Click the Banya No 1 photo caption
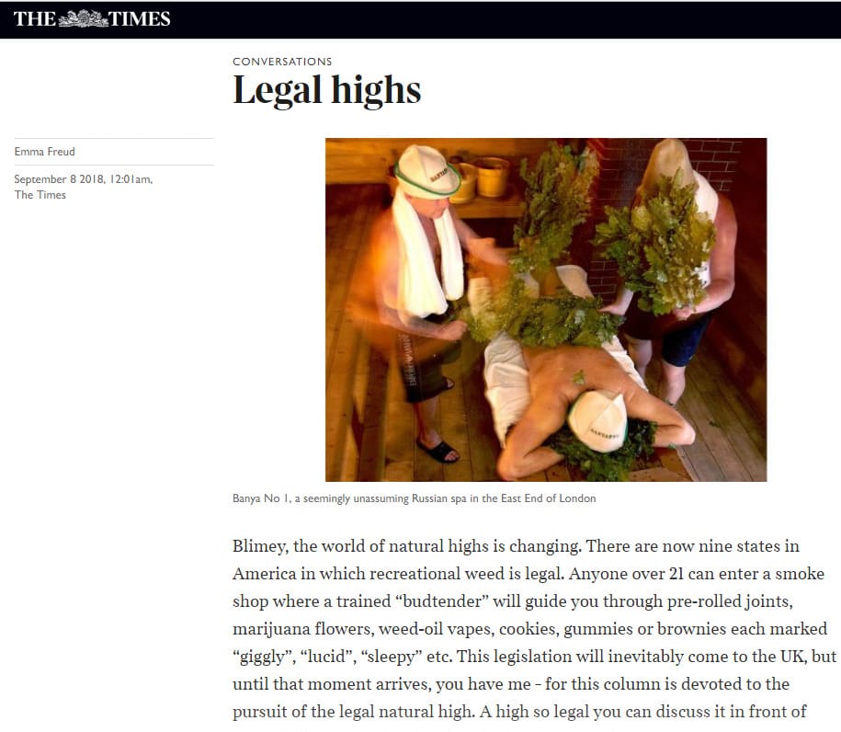The height and width of the screenshot is (732, 841). 414,498
